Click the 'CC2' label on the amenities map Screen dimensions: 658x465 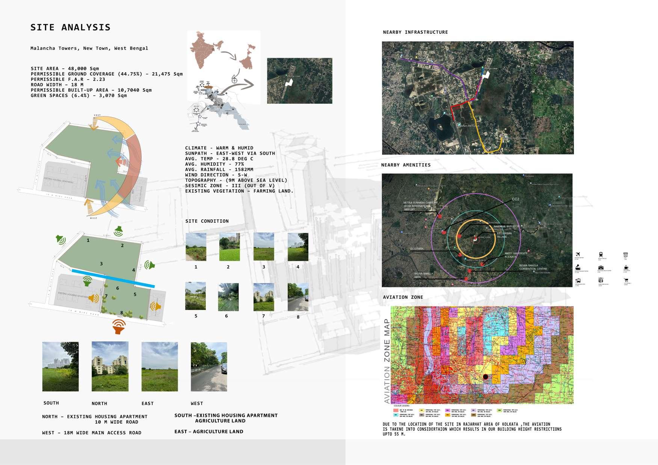(515, 199)
